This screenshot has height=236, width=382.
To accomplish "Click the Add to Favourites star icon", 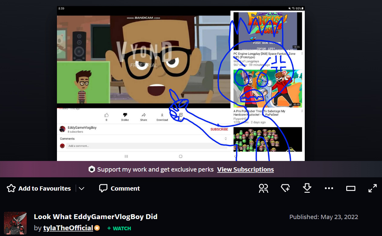I will (x=11, y=188).
